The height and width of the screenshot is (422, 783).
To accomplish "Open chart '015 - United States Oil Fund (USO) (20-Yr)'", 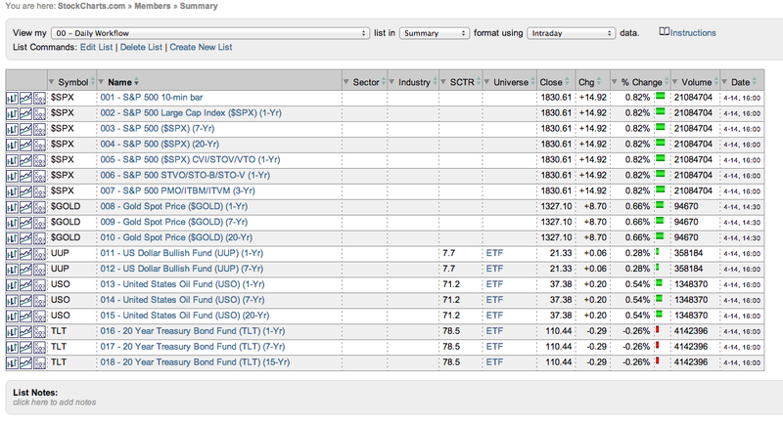I will tap(185, 316).
